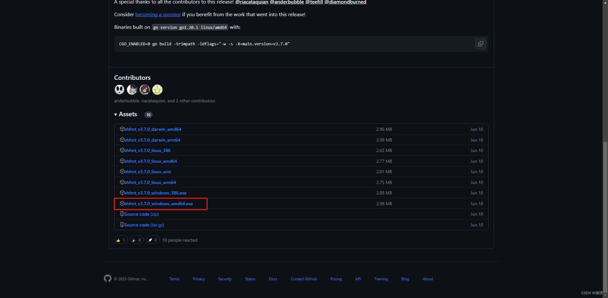This screenshot has width=608, height=298.
Task: Open Status in the footer
Action: click(x=250, y=279)
